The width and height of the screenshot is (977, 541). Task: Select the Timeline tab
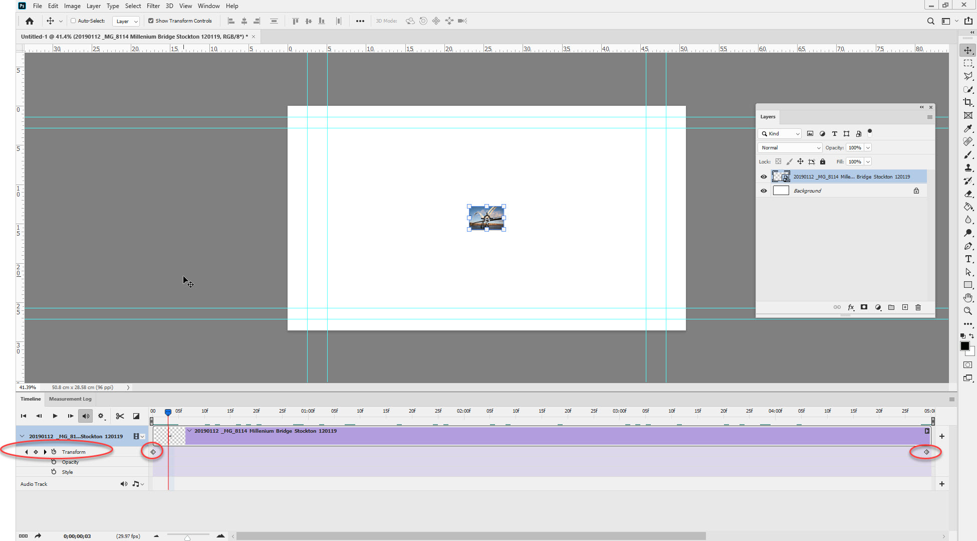[x=31, y=399]
